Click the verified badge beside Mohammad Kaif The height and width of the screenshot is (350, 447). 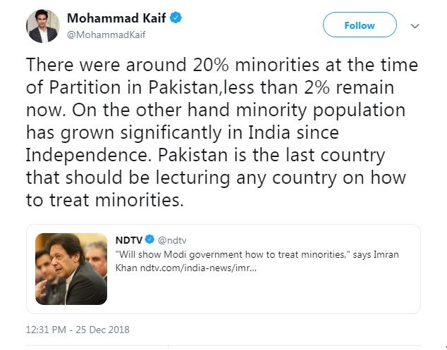point(176,18)
